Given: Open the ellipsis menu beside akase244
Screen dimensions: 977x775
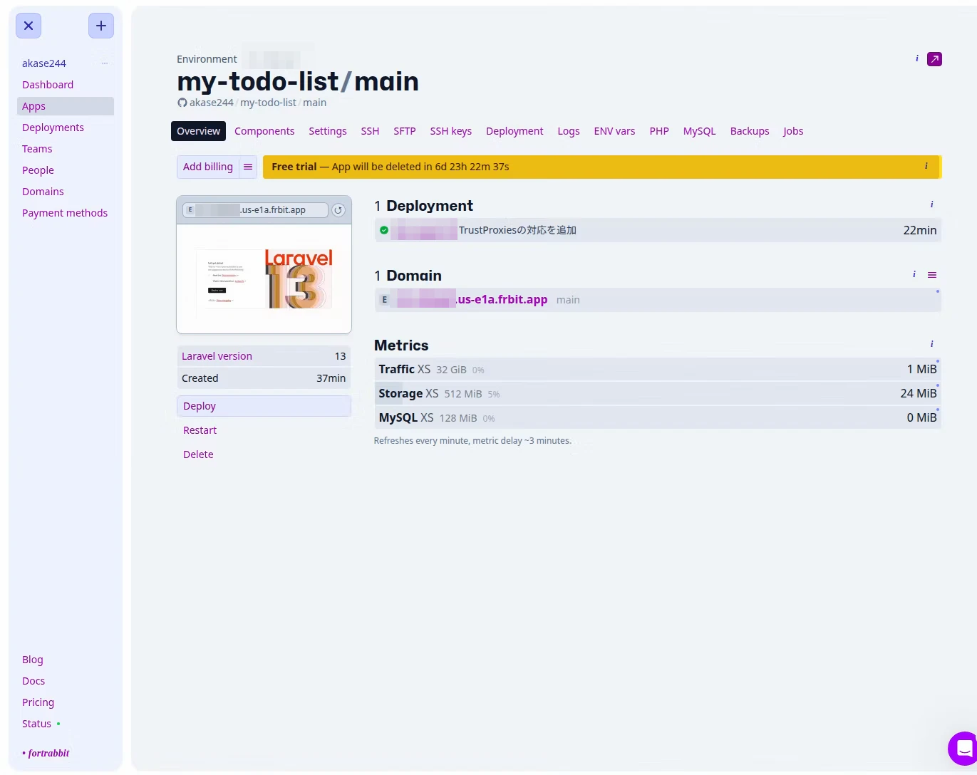Looking at the screenshot, I should coord(105,63).
